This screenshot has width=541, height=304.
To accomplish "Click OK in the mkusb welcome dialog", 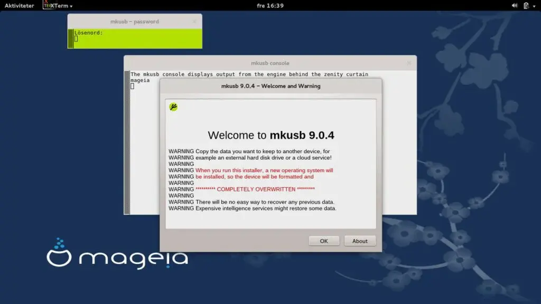I will pyautogui.click(x=324, y=241).
